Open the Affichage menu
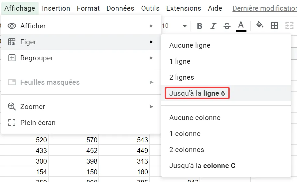297x182 pixels. (x=20, y=8)
